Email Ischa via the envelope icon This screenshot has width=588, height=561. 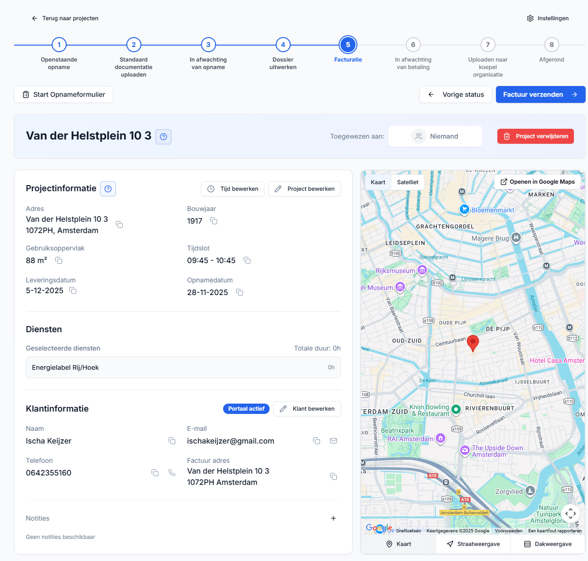(x=333, y=441)
